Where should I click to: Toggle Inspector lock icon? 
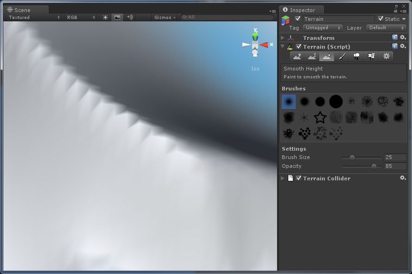pyautogui.click(x=395, y=11)
